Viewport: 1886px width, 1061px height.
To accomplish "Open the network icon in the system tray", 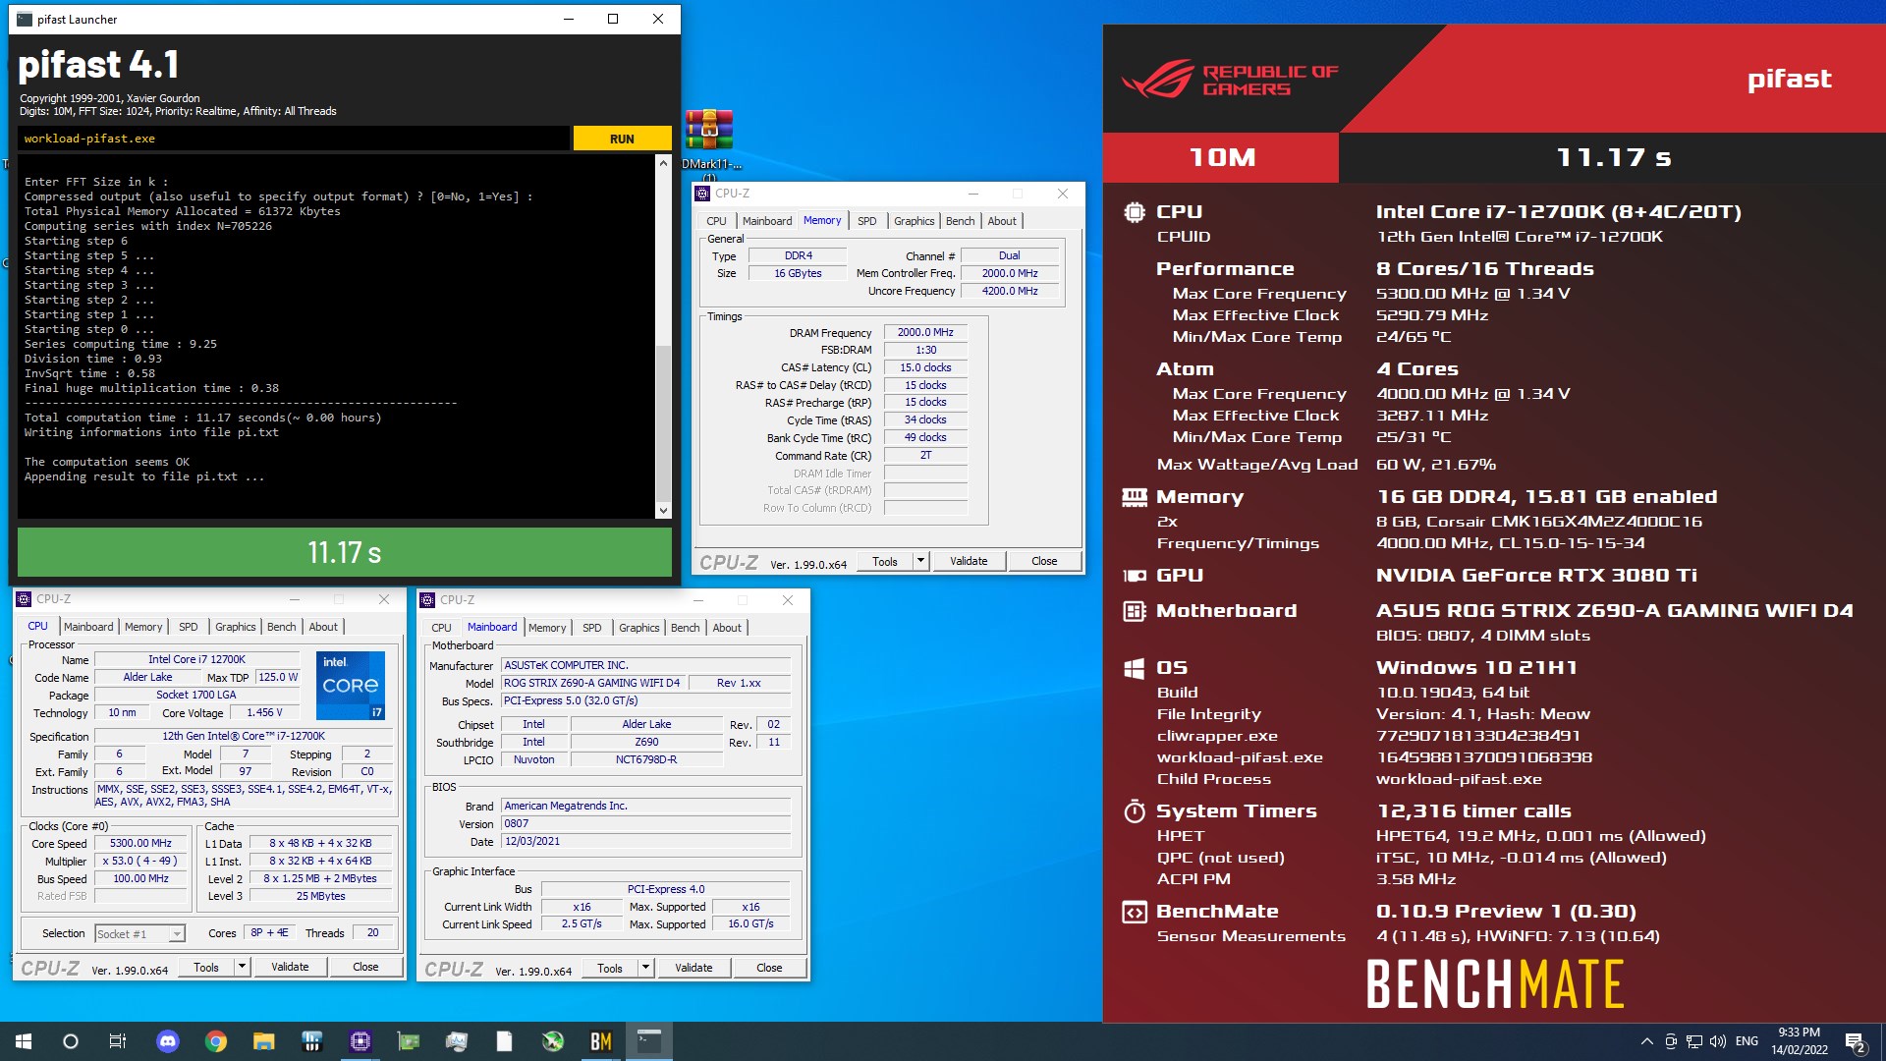I will [1694, 1041].
